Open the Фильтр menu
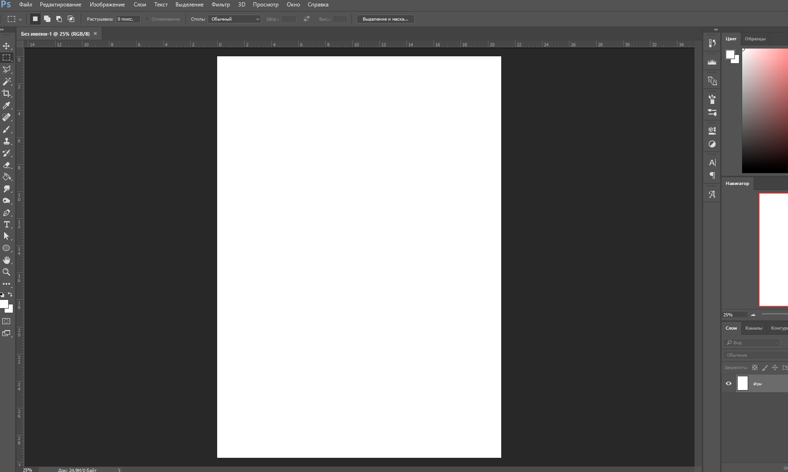This screenshot has height=472, width=788. point(221,5)
